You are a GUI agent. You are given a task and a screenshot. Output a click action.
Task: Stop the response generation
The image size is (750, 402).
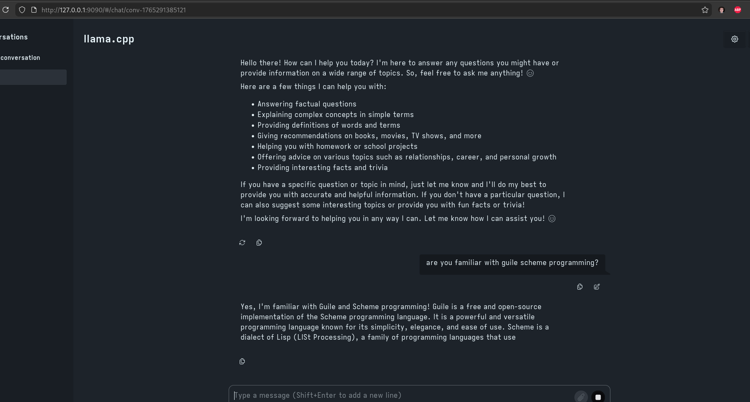[598, 397]
